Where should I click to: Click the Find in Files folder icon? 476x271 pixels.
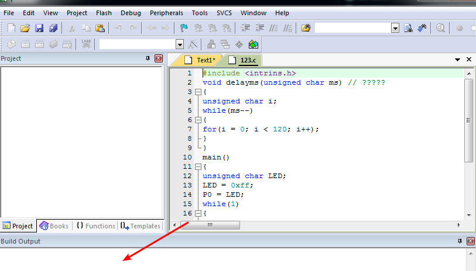[x=306, y=28]
